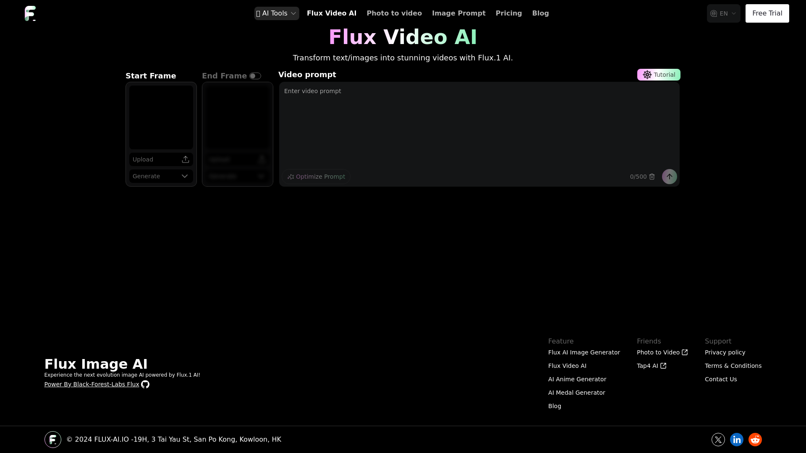Screen dimensions: 806x453
Task: Click the Tutorial wand/star icon
Action: [x=647, y=75]
